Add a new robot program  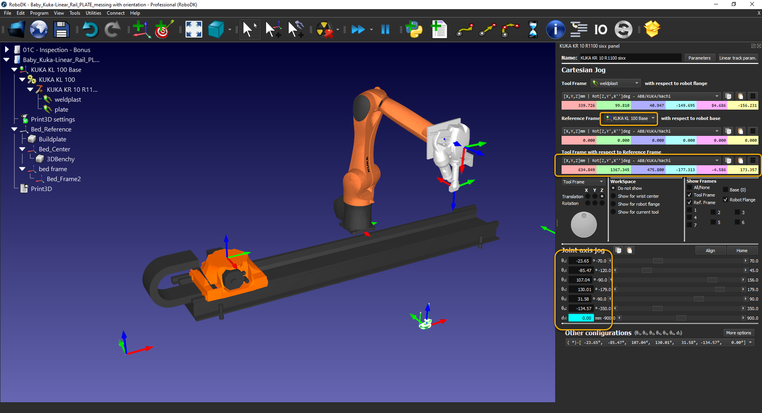439,29
